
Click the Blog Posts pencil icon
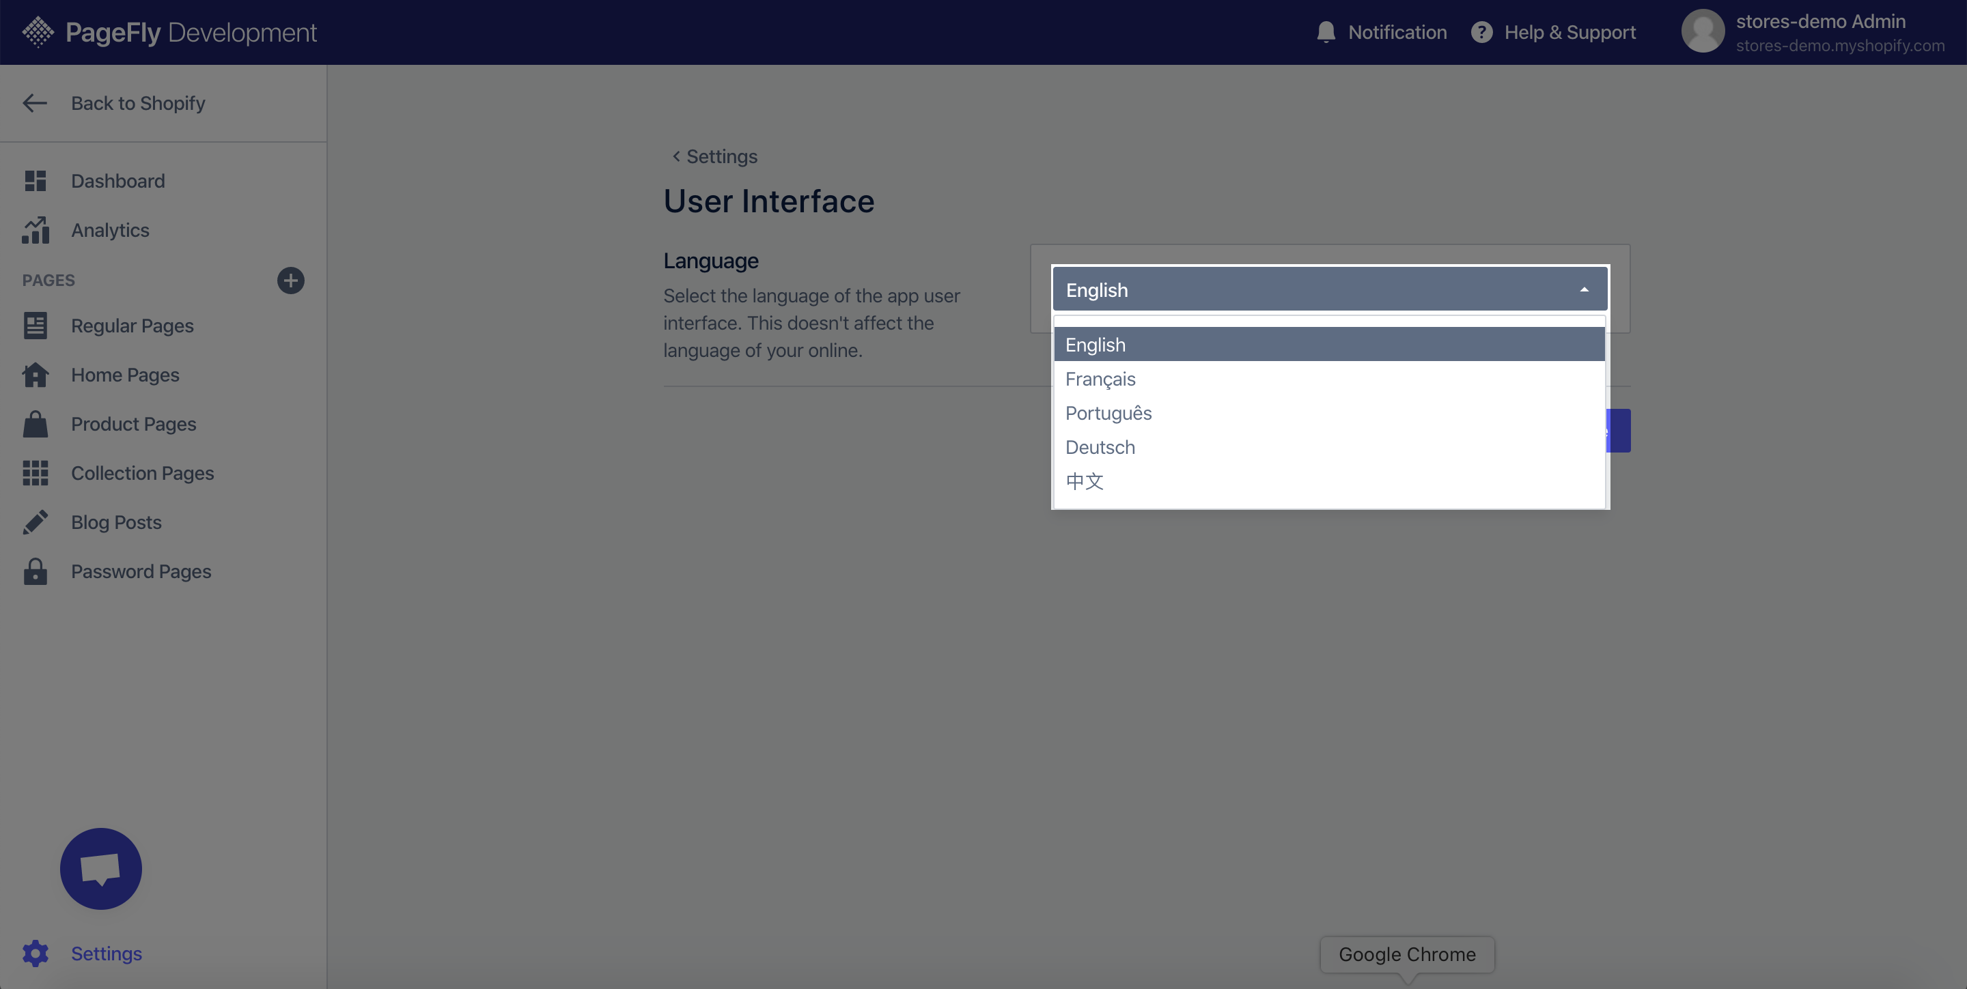pos(35,522)
